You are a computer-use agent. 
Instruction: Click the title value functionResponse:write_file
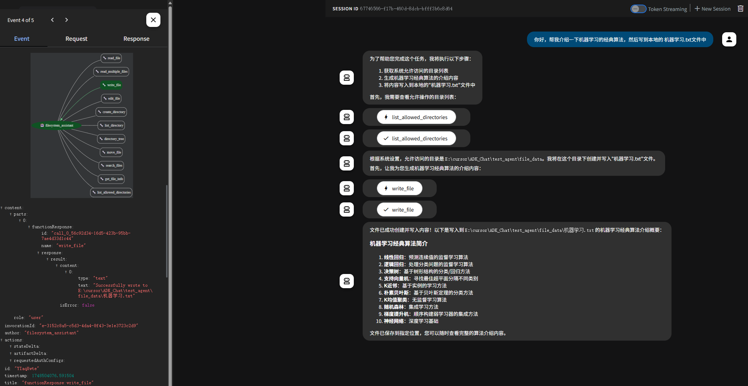[x=58, y=383]
